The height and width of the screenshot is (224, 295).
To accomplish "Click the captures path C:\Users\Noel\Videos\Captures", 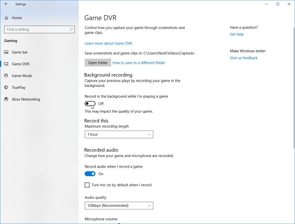I will tap(169, 53).
